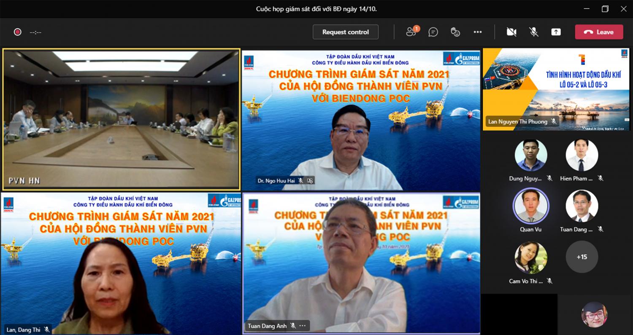The height and width of the screenshot is (335, 633).
Task: Click the Quan Vu name label
Action: tap(531, 230)
